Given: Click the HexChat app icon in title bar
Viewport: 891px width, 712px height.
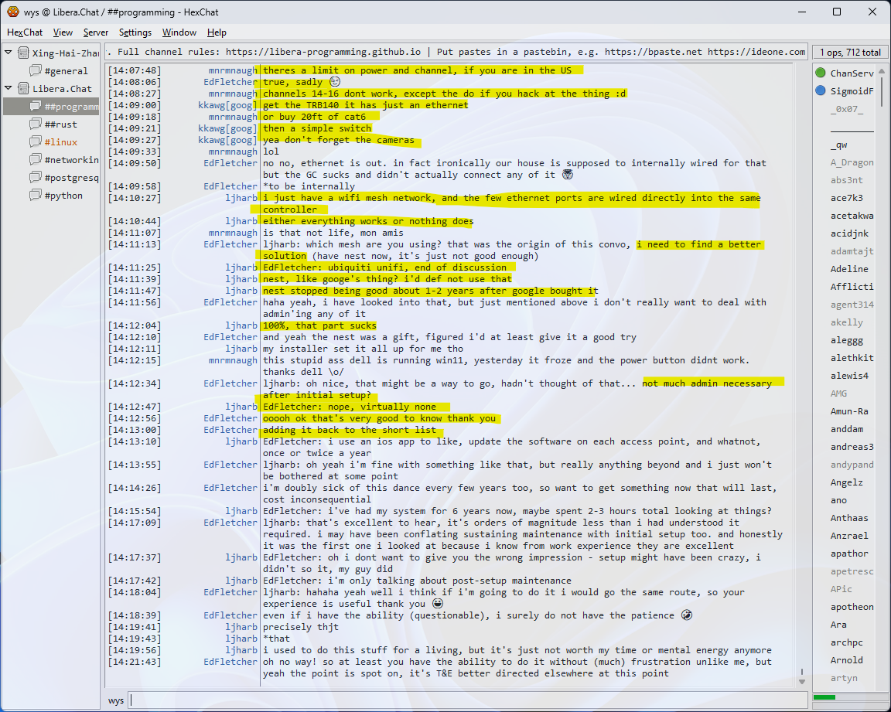Looking at the screenshot, I should pyautogui.click(x=12, y=12).
